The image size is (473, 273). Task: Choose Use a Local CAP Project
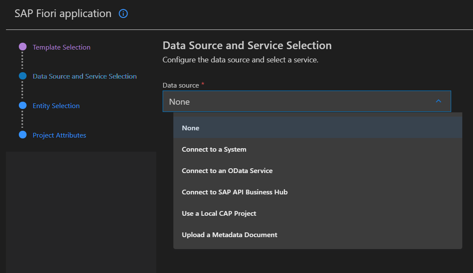point(219,213)
